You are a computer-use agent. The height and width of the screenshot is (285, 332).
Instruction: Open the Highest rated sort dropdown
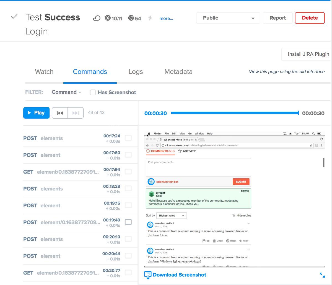point(171,215)
